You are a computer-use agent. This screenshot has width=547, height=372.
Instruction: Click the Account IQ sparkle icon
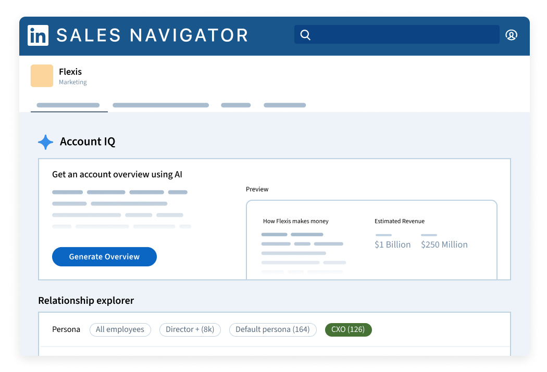click(x=46, y=142)
